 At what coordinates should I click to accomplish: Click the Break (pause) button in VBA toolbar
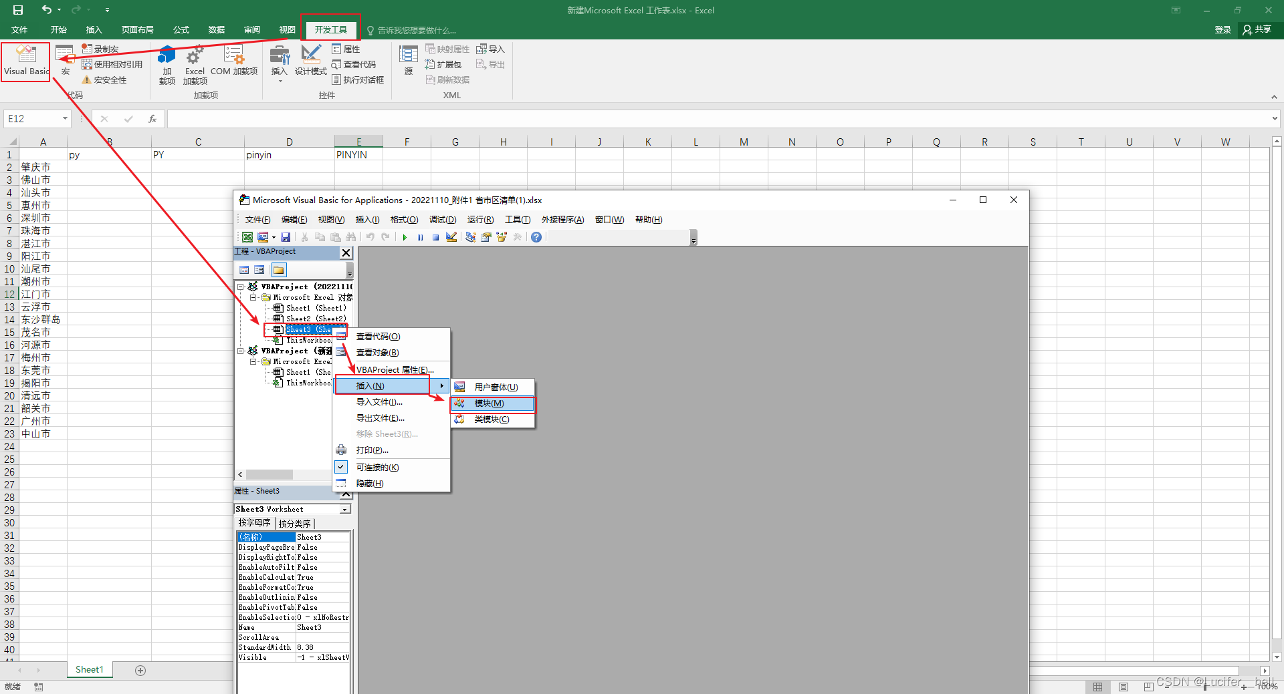pyautogui.click(x=420, y=237)
